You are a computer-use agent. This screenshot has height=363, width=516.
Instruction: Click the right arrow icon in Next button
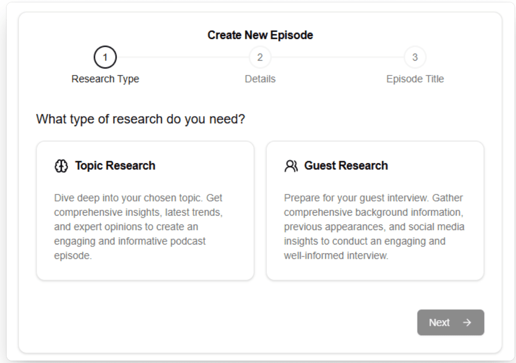pyautogui.click(x=467, y=322)
